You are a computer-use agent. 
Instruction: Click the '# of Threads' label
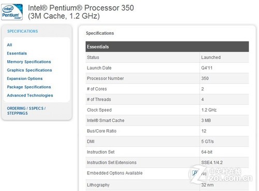coord(99,100)
